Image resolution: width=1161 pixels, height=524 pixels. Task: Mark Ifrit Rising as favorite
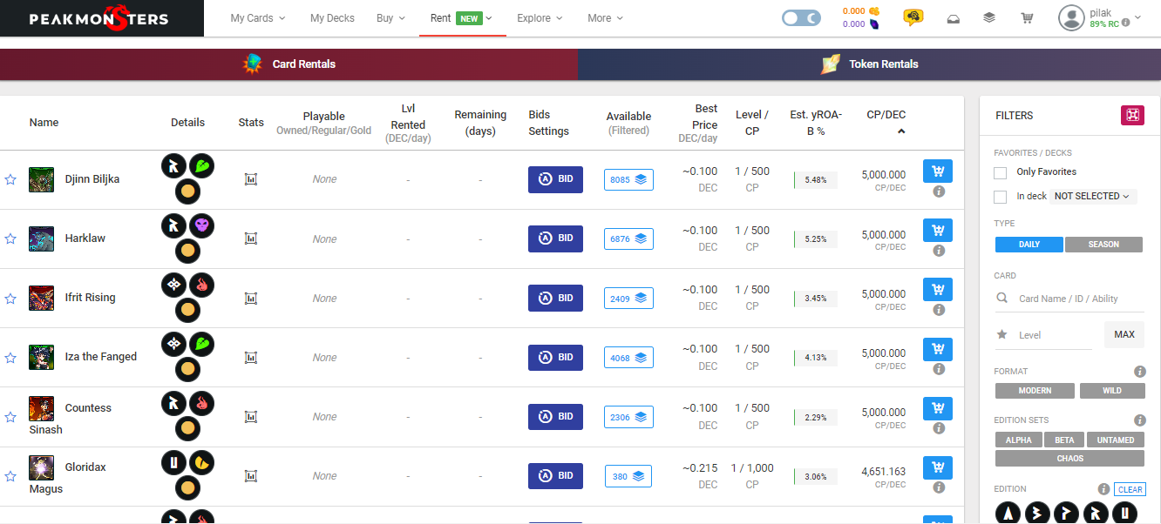pos(10,298)
